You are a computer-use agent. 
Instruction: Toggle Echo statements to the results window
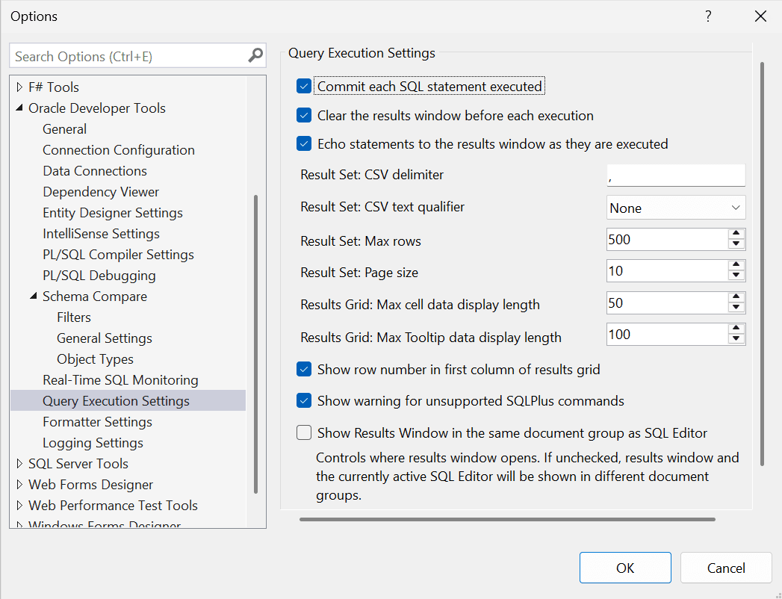tap(303, 144)
